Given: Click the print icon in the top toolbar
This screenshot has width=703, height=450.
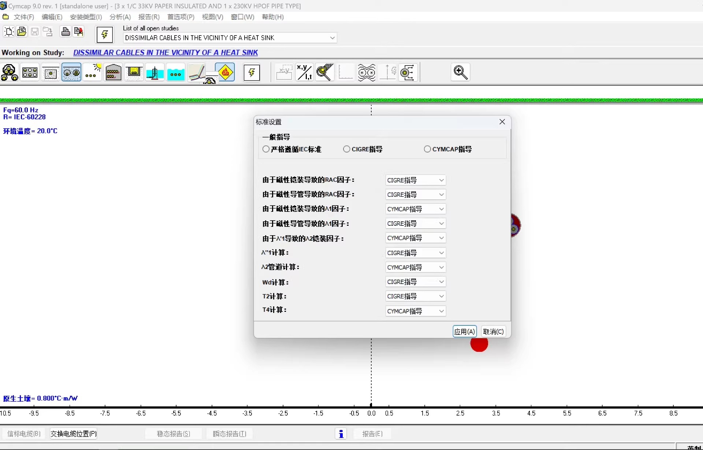Looking at the screenshot, I should pos(66,32).
